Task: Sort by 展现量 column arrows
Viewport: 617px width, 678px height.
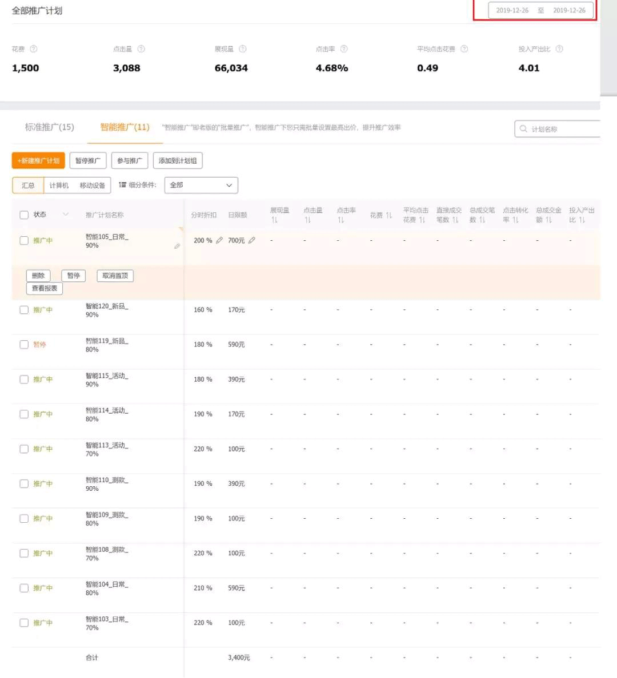Action: [x=274, y=220]
